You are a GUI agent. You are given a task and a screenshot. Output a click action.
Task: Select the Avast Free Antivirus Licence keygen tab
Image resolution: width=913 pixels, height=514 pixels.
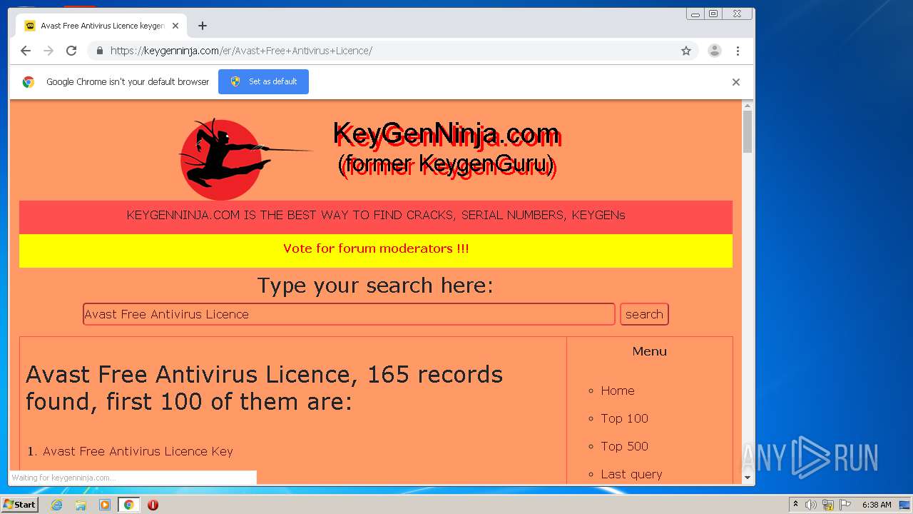click(x=102, y=26)
